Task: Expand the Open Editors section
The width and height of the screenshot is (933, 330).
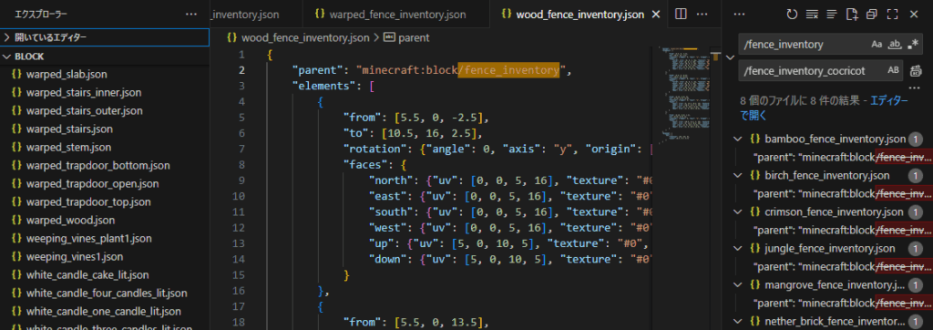Action: [105, 37]
